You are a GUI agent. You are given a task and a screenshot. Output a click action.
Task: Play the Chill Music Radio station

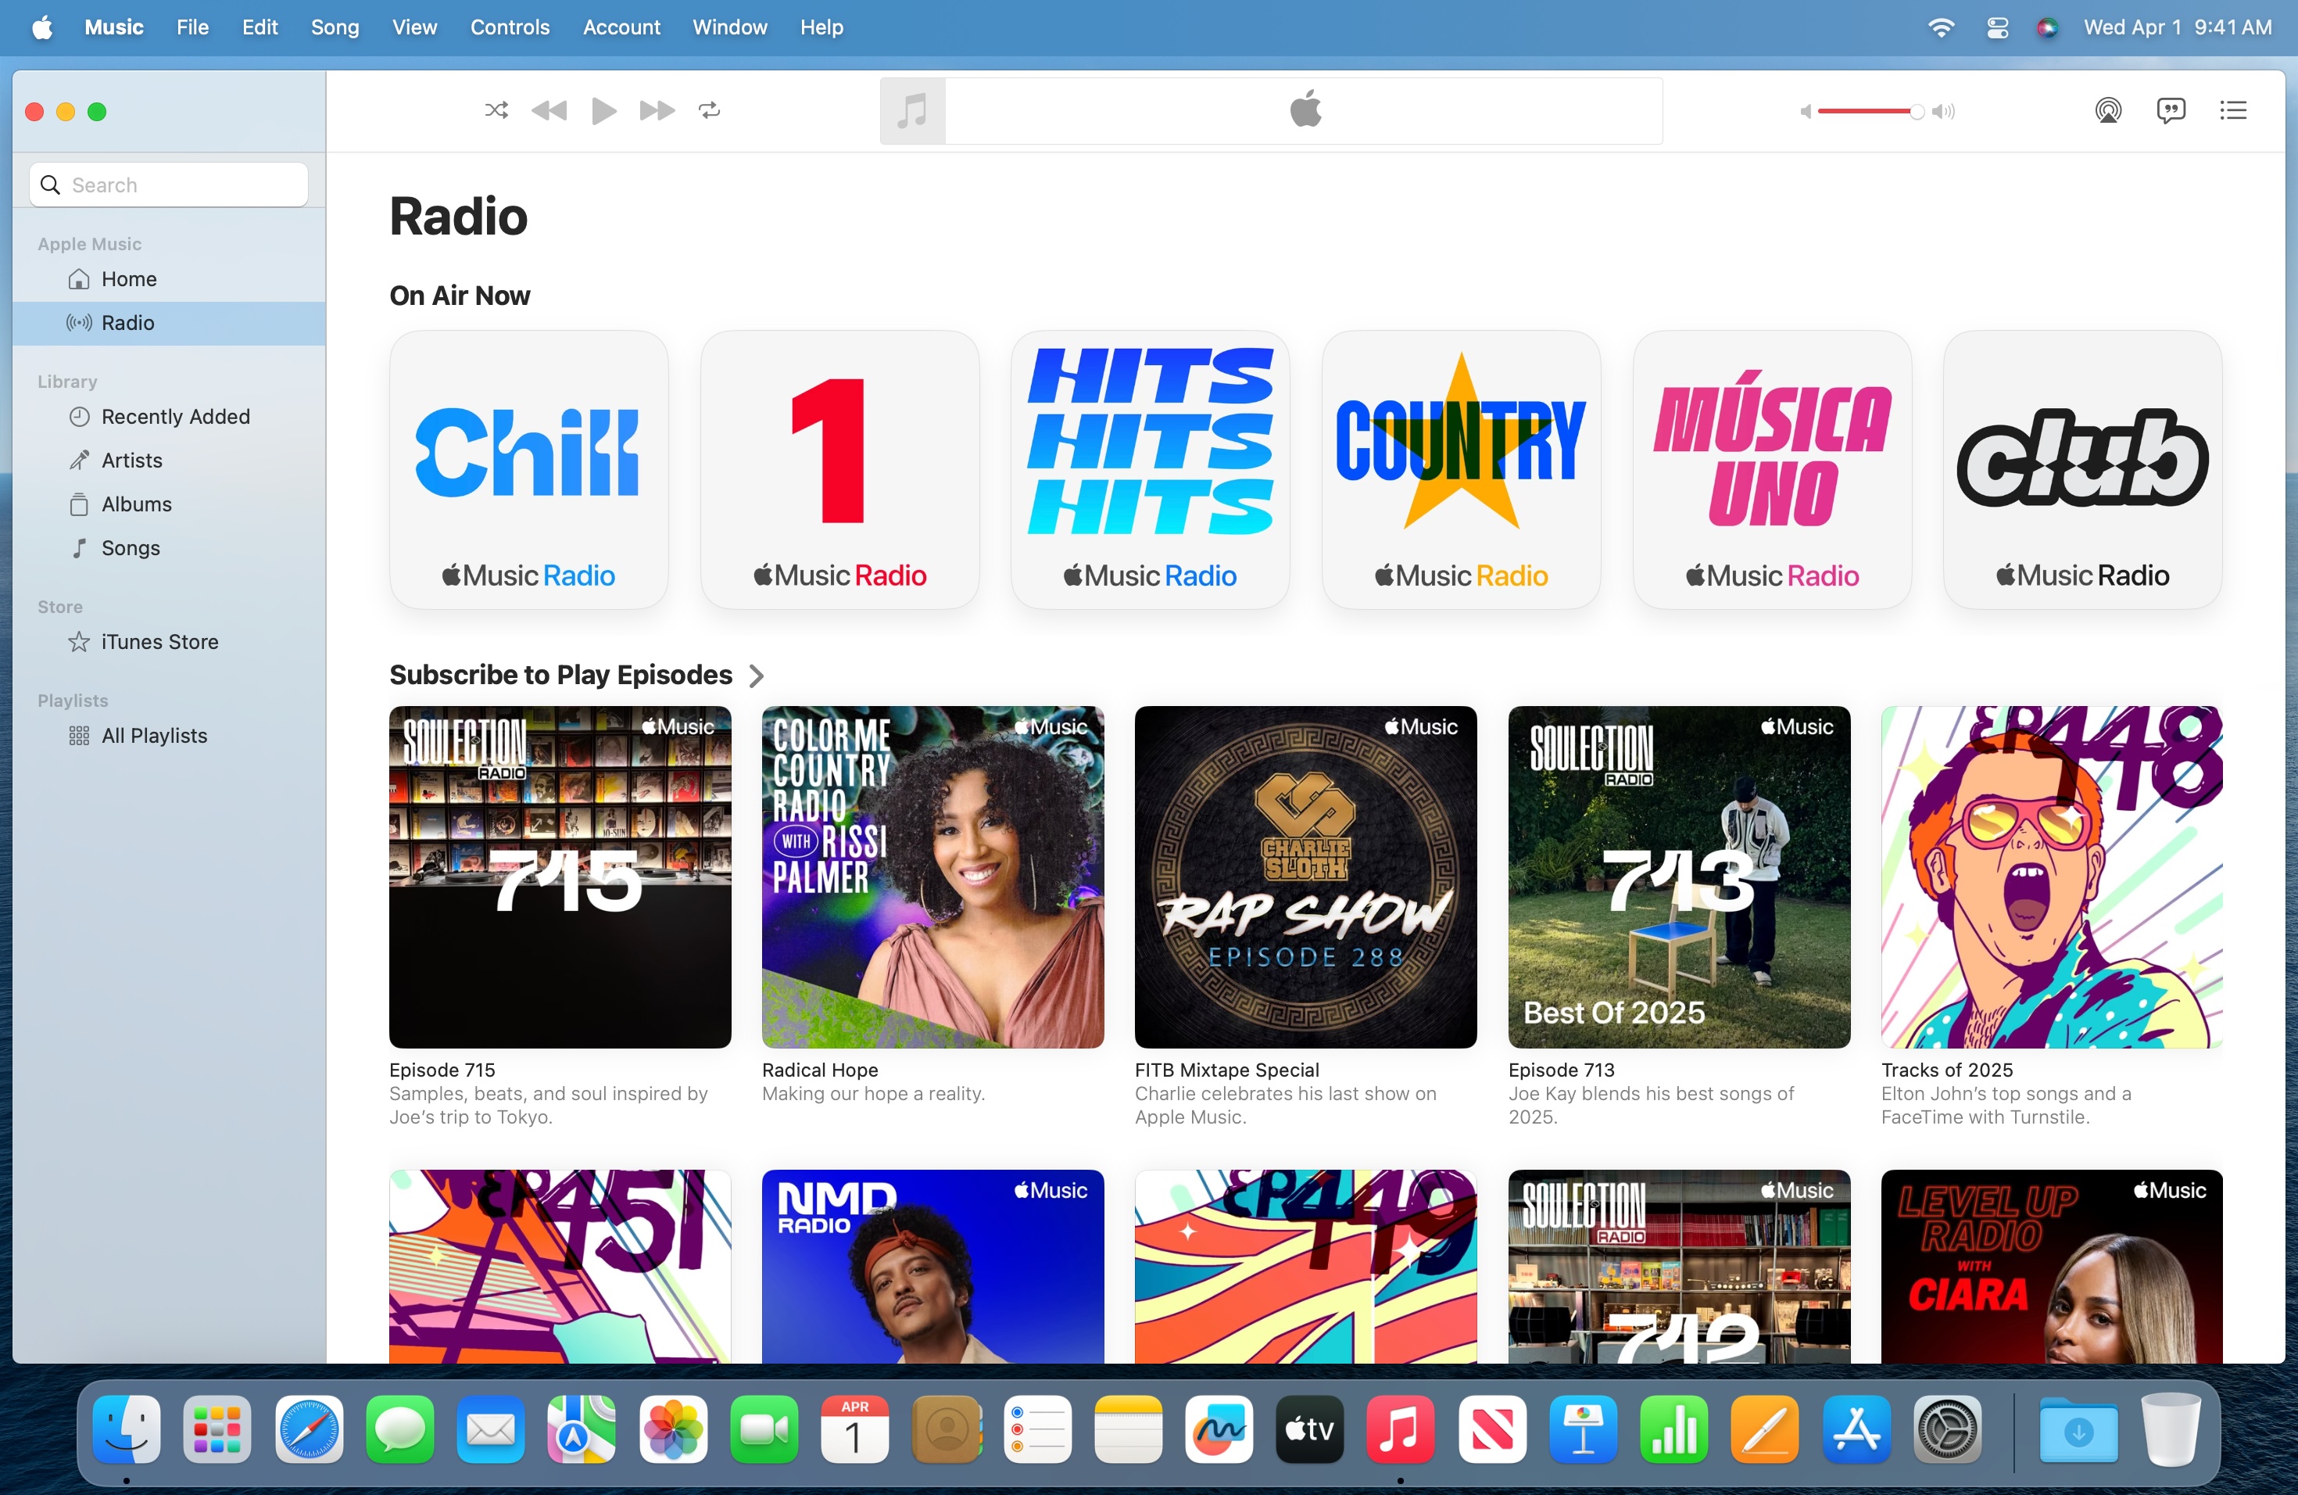[x=528, y=469]
